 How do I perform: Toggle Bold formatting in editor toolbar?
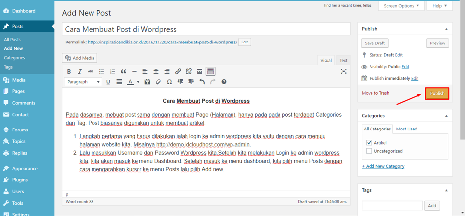click(69, 71)
